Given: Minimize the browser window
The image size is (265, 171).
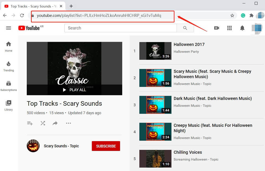Looking at the screenshot, I should [x=244, y=3].
